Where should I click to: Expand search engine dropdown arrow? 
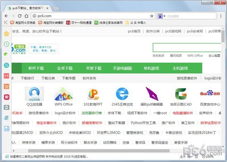pyautogui.click(x=165, y=16)
